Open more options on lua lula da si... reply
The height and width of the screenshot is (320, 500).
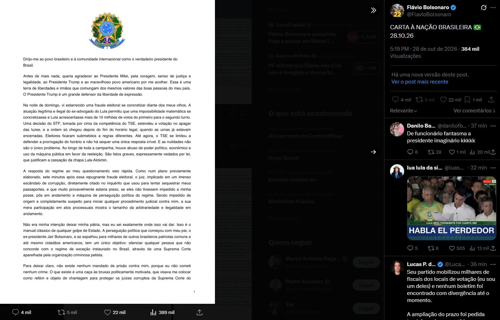[x=493, y=168]
